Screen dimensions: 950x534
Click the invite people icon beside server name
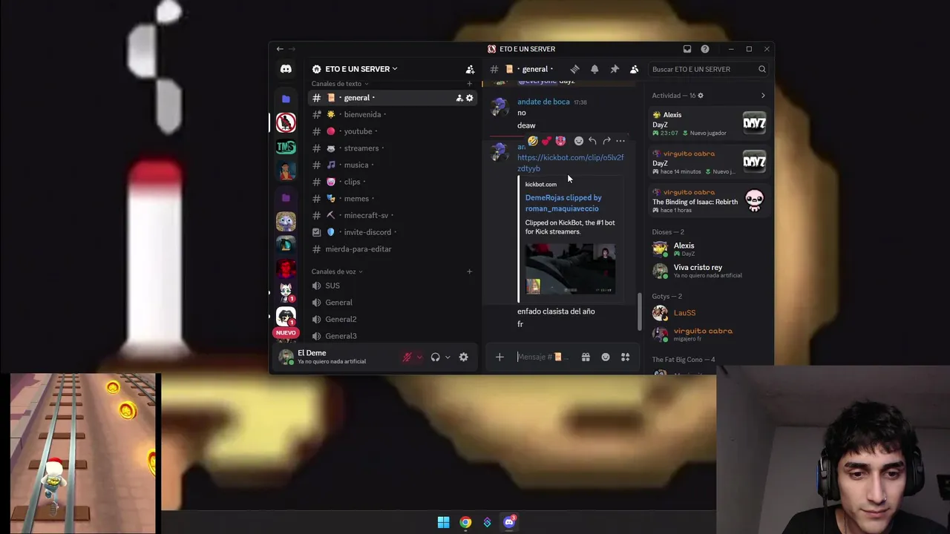click(x=470, y=69)
